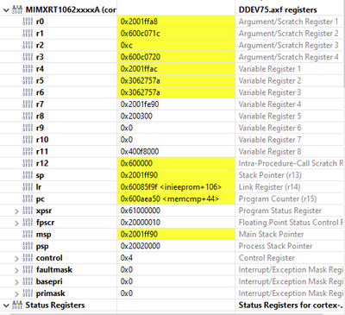
Task: Click the r5 register icon
Action: pyautogui.click(x=28, y=80)
